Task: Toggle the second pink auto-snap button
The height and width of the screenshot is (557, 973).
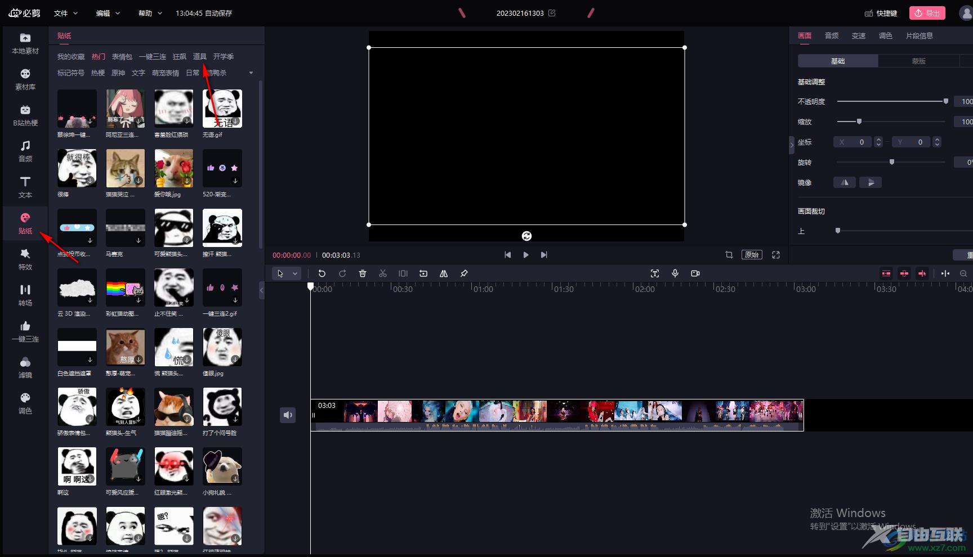Action: (904, 273)
